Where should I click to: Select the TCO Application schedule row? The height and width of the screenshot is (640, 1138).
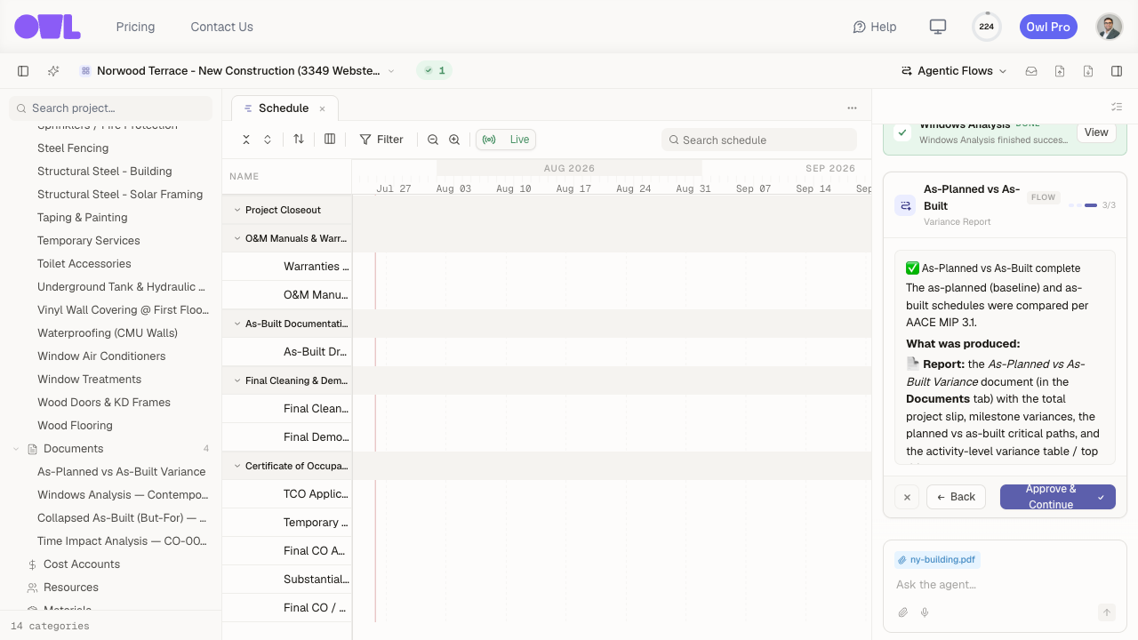pyautogui.click(x=287, y=494)
